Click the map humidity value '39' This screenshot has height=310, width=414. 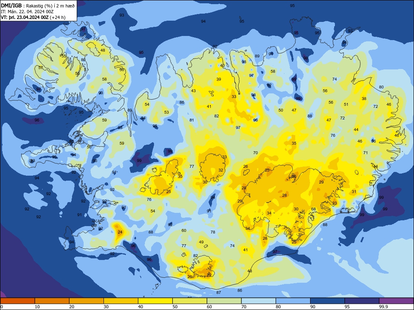click(x=219, y=79)
